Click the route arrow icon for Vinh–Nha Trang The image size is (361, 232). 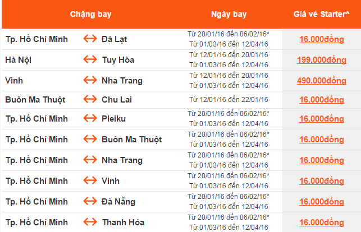(x=89, y=81)
